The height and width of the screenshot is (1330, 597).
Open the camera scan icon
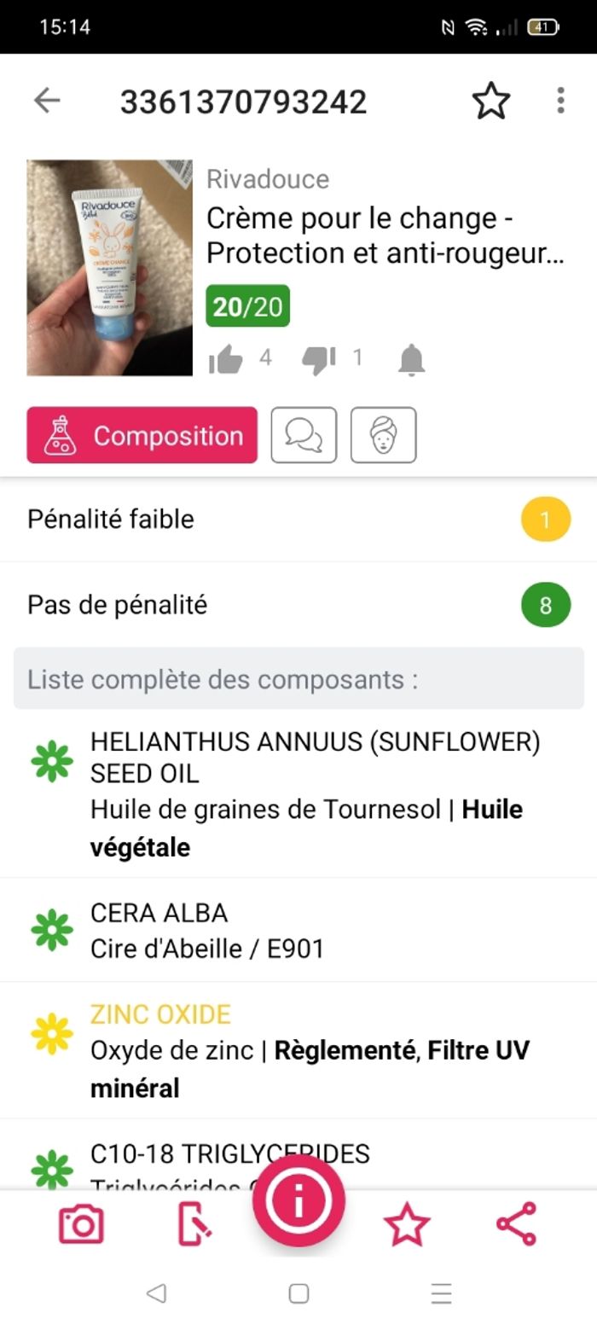pyautogui.click(x=82, y=1225)
